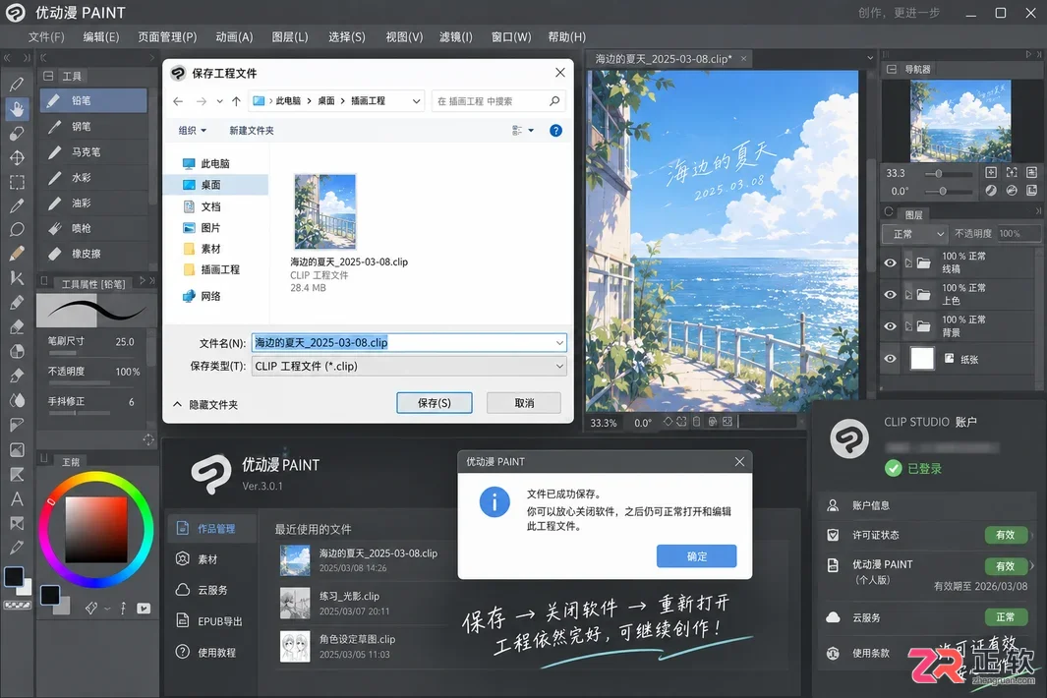Click the 保存(S) button

[434, 403]
